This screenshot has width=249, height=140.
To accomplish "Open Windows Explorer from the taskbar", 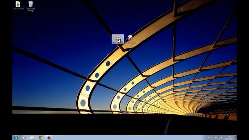I will coord(32,138).
